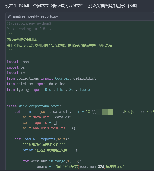The image size is (154, 171).
Task: Click the pencil edit icon beside analyze_weekly_reports.py
Action: click(9, 16)
